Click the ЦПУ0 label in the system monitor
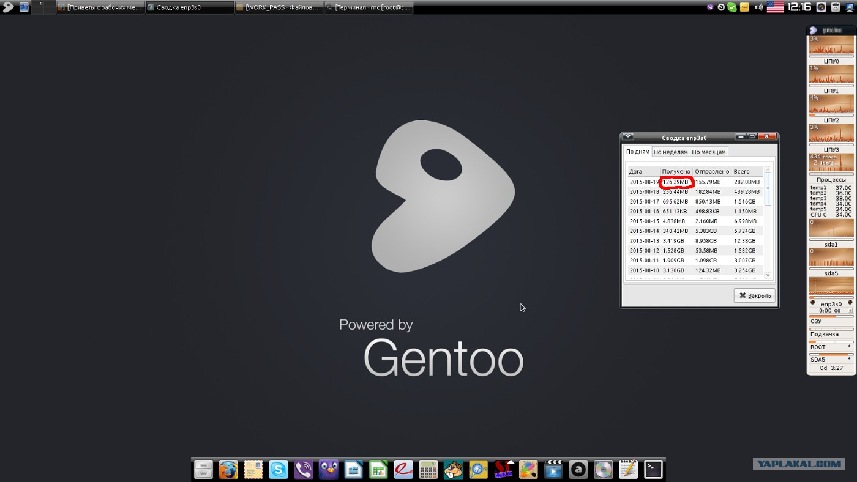 [x=831, y=61]
